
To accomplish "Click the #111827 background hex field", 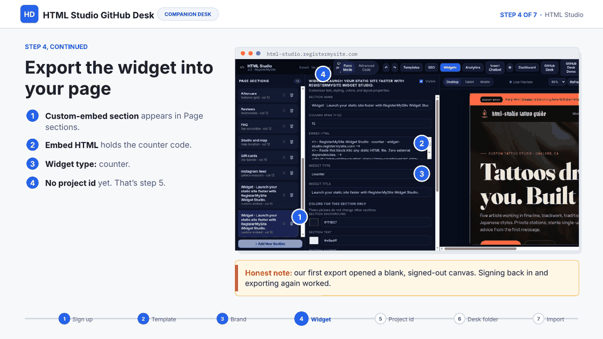I will (x=376, y=222).
